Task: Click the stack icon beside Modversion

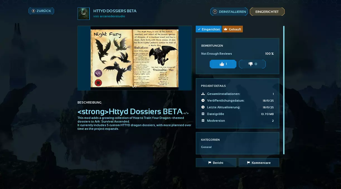Action: click(x=203, y=121)
